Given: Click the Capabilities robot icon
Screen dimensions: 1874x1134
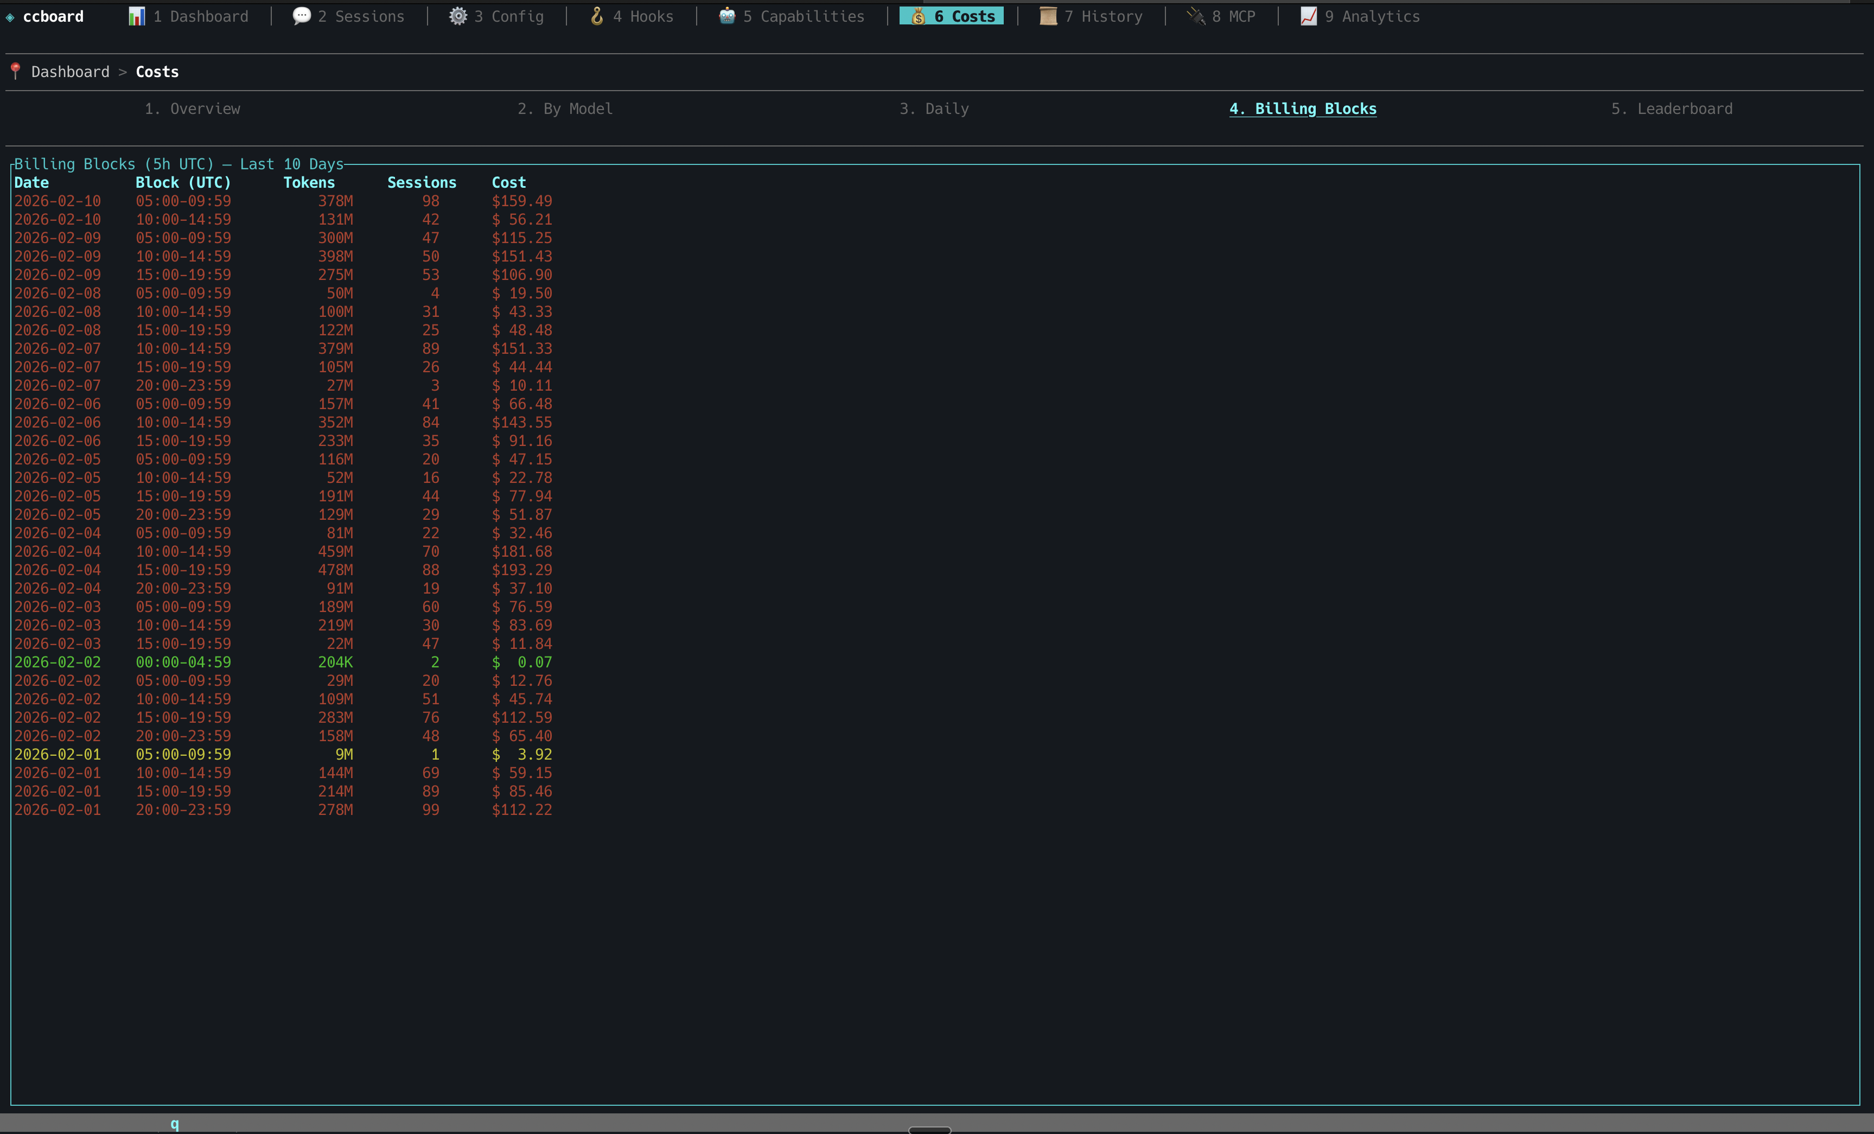Looking at the screenshot, I should pyautogui.click(x=727, y=16).
